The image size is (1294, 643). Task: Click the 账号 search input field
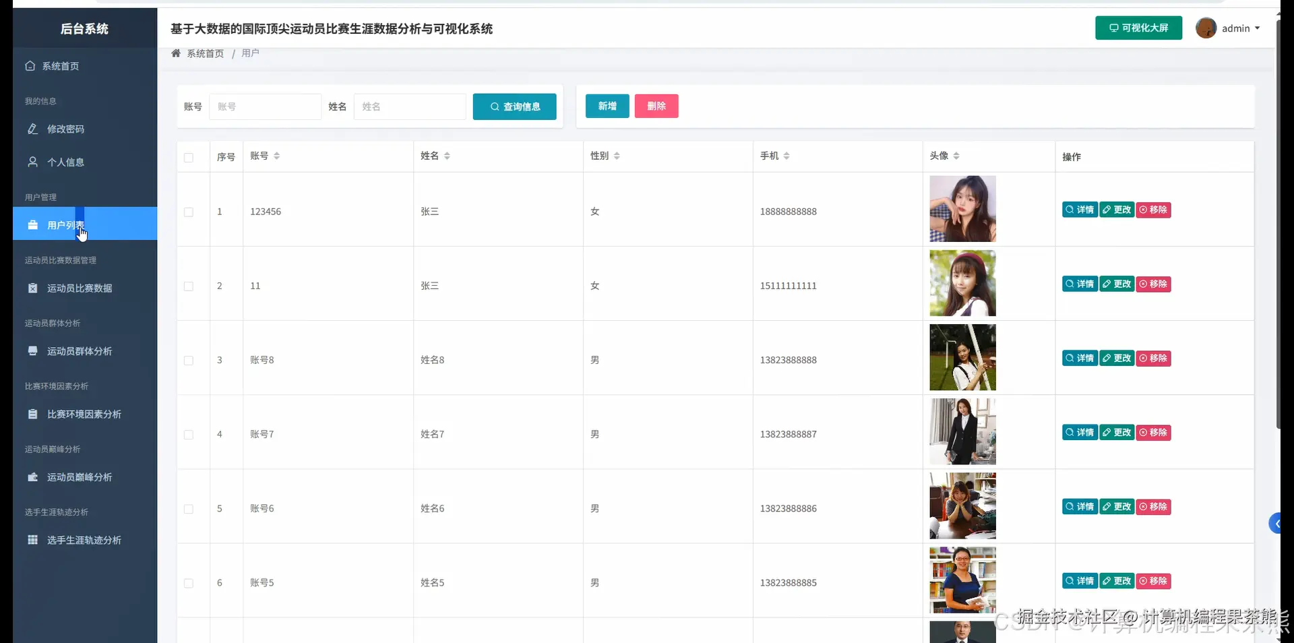(x=266, y=106)
